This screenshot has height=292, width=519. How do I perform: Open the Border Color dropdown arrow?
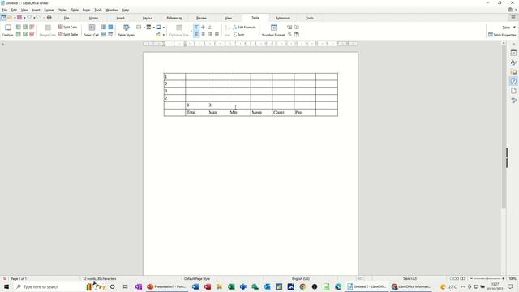point(164,28)
